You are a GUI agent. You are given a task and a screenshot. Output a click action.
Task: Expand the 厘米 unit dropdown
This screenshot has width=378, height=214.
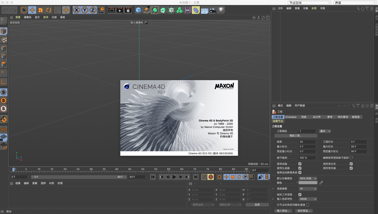325,131
